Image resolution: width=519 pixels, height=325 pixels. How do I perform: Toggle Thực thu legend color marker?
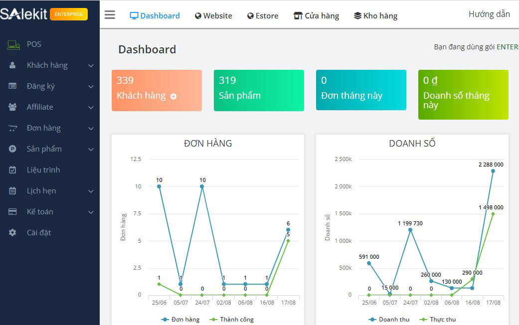point(424,320)
